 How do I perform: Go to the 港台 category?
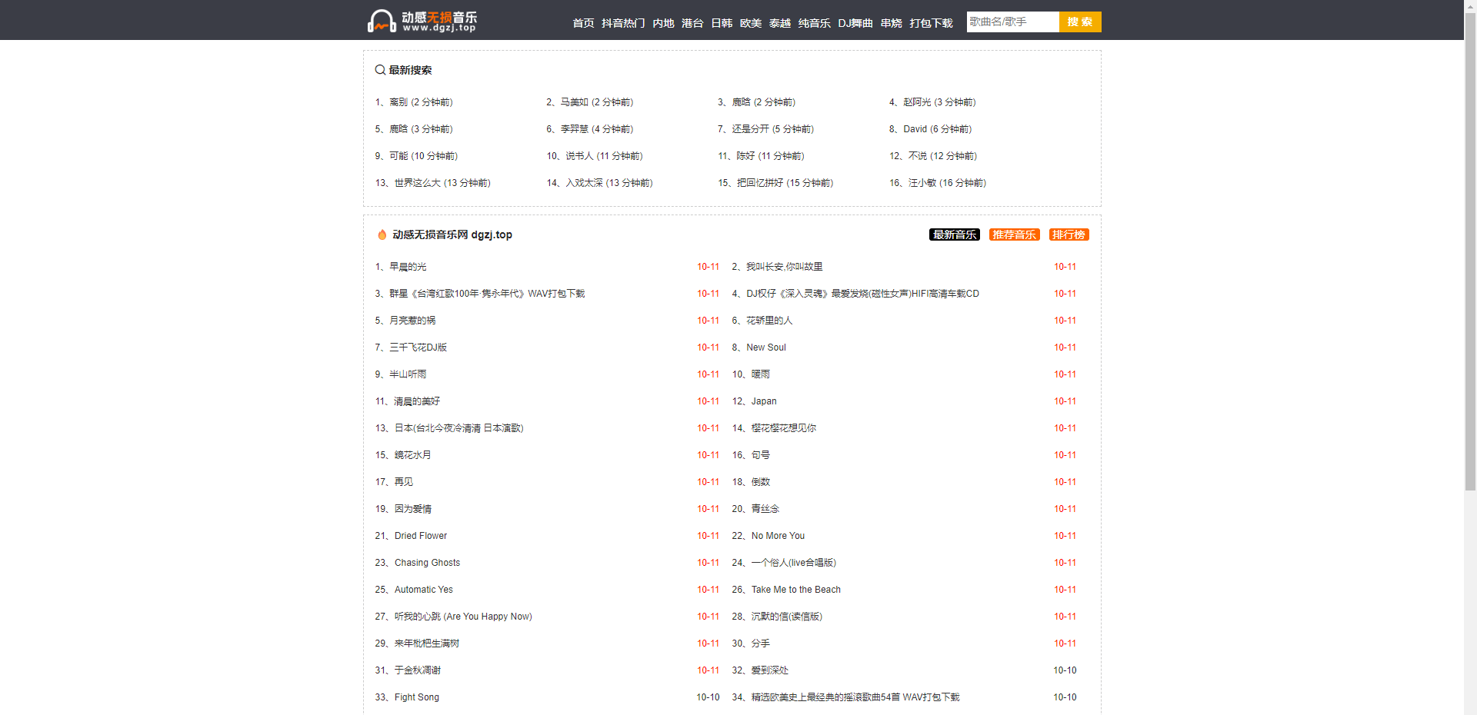[692, 23]
